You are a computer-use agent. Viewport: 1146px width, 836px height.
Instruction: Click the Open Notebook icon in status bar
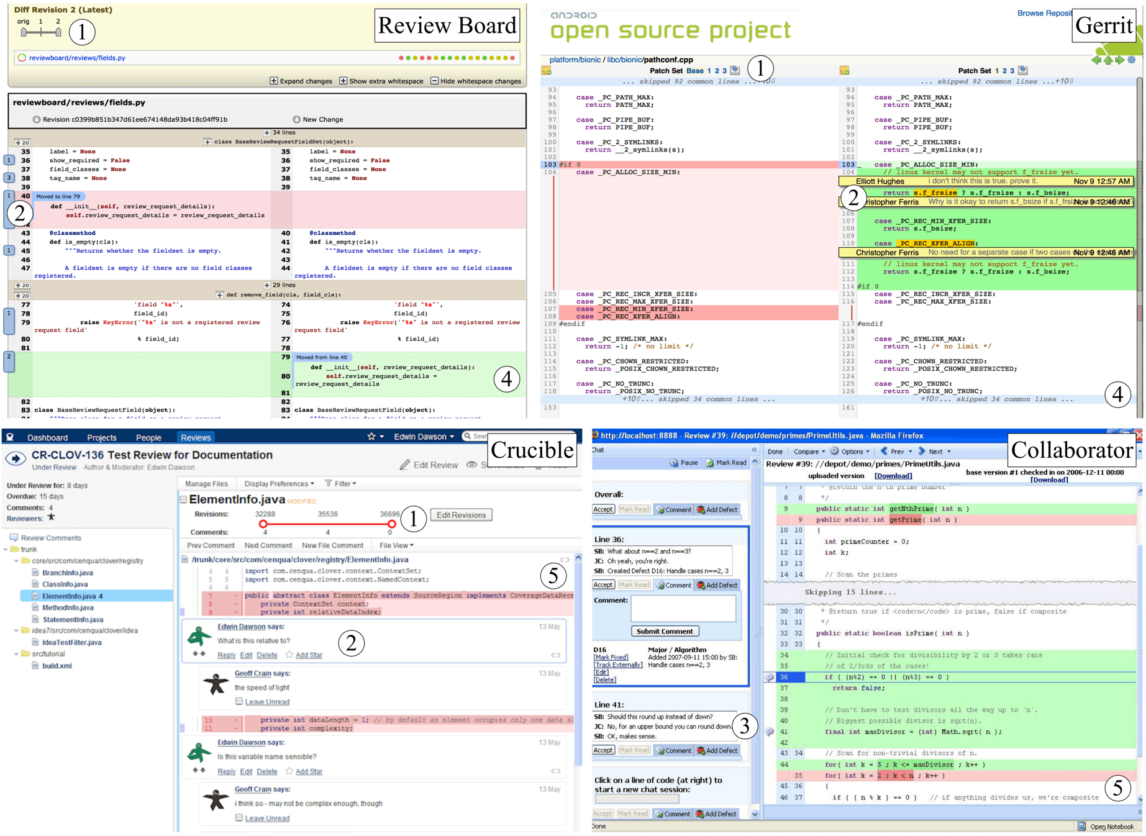coord(1081,826)
